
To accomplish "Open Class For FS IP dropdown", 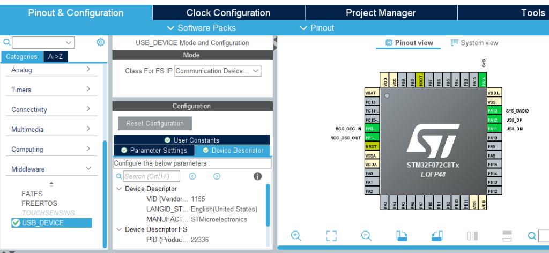I will coord(218,71).
